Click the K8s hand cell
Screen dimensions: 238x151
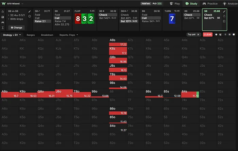tap(118, 51)
